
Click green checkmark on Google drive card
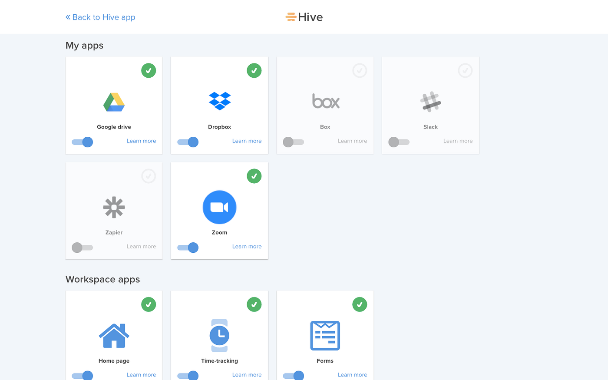pyautogui.click(x=149, y=70)
